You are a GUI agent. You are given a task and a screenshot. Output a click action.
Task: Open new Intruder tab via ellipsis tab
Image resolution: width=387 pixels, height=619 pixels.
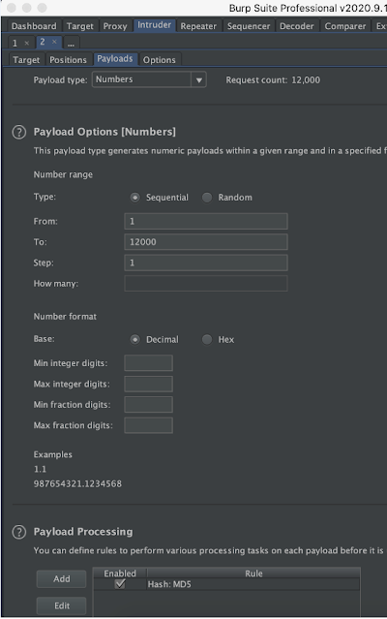point(71,43)
